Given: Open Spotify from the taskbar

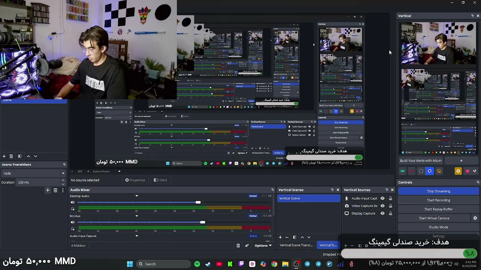Looking at the screenshot, I should [x=197, y=264].
